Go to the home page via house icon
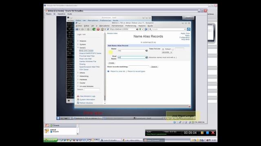Image resolution: width=261 pixels, height=146 pixels. (102, 29)
